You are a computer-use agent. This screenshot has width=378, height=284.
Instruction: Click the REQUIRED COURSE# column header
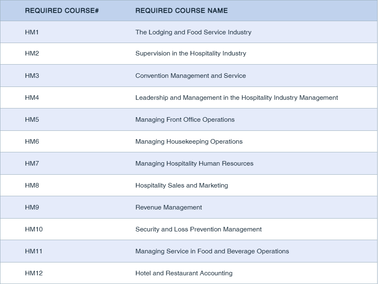(x=62, y=11)
